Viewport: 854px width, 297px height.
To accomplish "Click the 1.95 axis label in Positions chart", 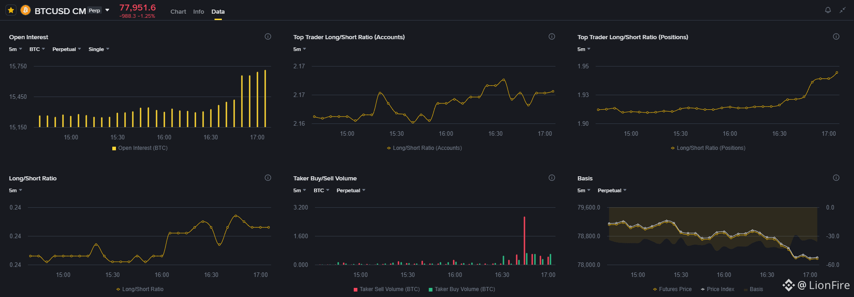I will 583,66.
